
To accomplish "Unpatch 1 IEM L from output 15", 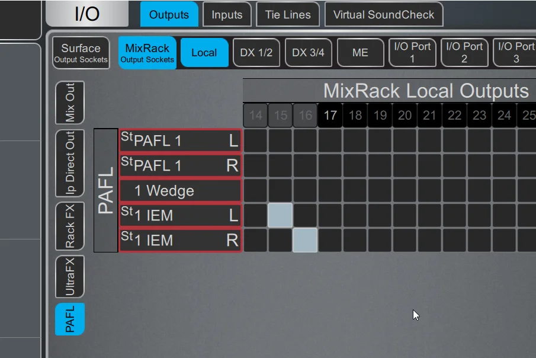I will point(281,215).
